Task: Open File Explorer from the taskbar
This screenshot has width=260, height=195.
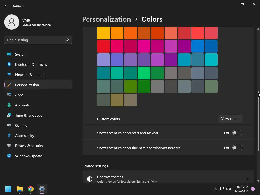Action: [x=20, y=189]
